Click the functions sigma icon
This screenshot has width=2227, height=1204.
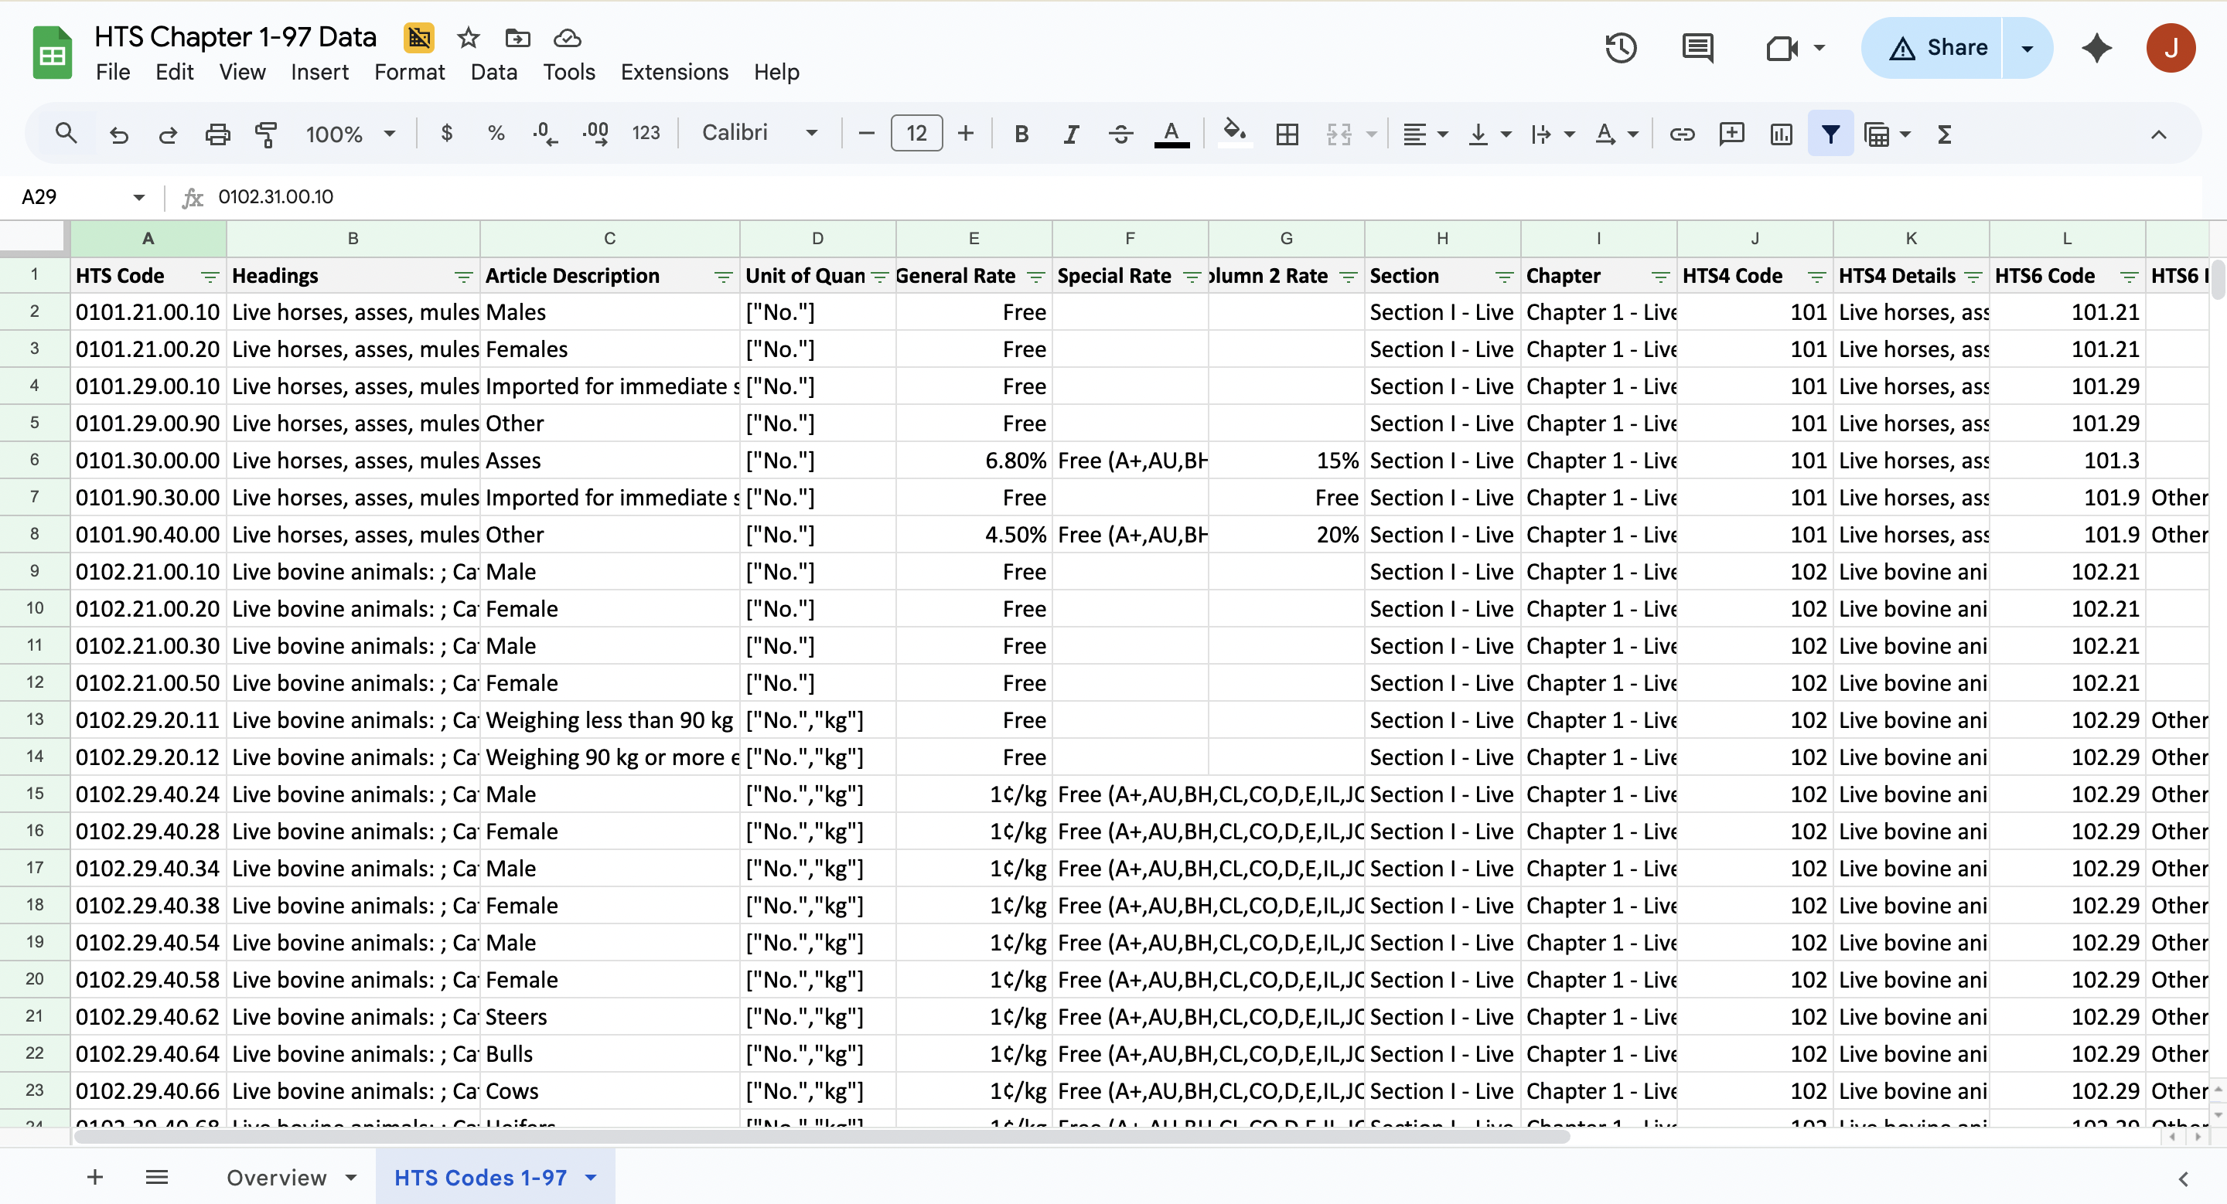pos(1944,134)
